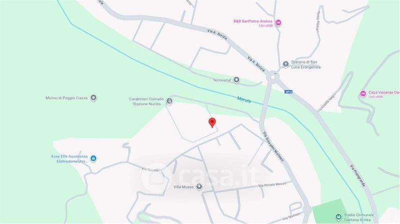
Task: Click the Oratorio di San Luca church icon
Action: 285,64
